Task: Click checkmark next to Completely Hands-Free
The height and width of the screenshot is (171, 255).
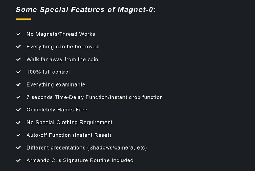Action: tap(18, 110)
